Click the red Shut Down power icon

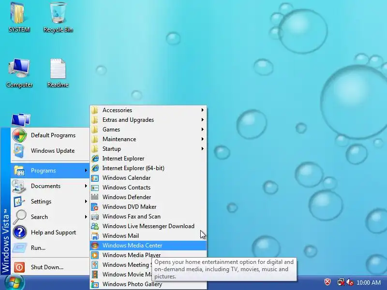19,267
